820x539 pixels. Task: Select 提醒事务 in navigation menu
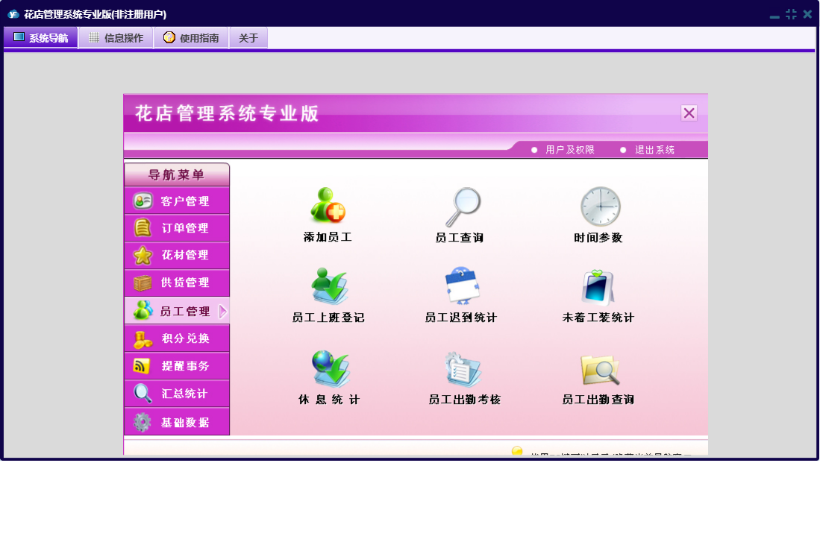177,366
